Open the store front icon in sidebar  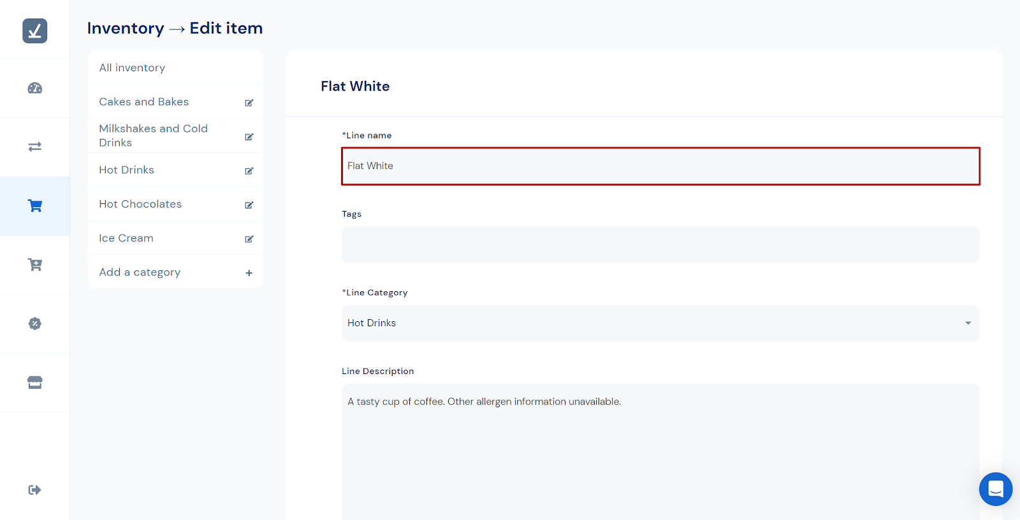click(x=35, y=382)
